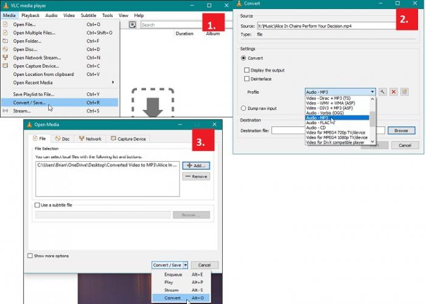The height and width of the screenshot is (304, 426).
Task: Open the Playback menu
Action: [30, 15]
